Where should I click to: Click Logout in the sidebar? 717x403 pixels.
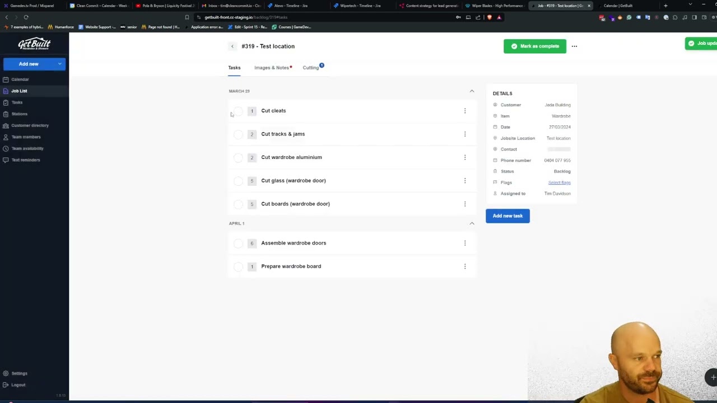click(x=18, y=385)
